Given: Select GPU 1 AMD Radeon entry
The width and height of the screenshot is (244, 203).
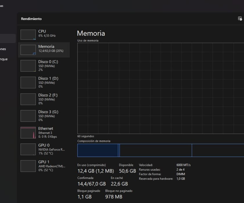Looking at the screenshot, I should pos(44,166).
